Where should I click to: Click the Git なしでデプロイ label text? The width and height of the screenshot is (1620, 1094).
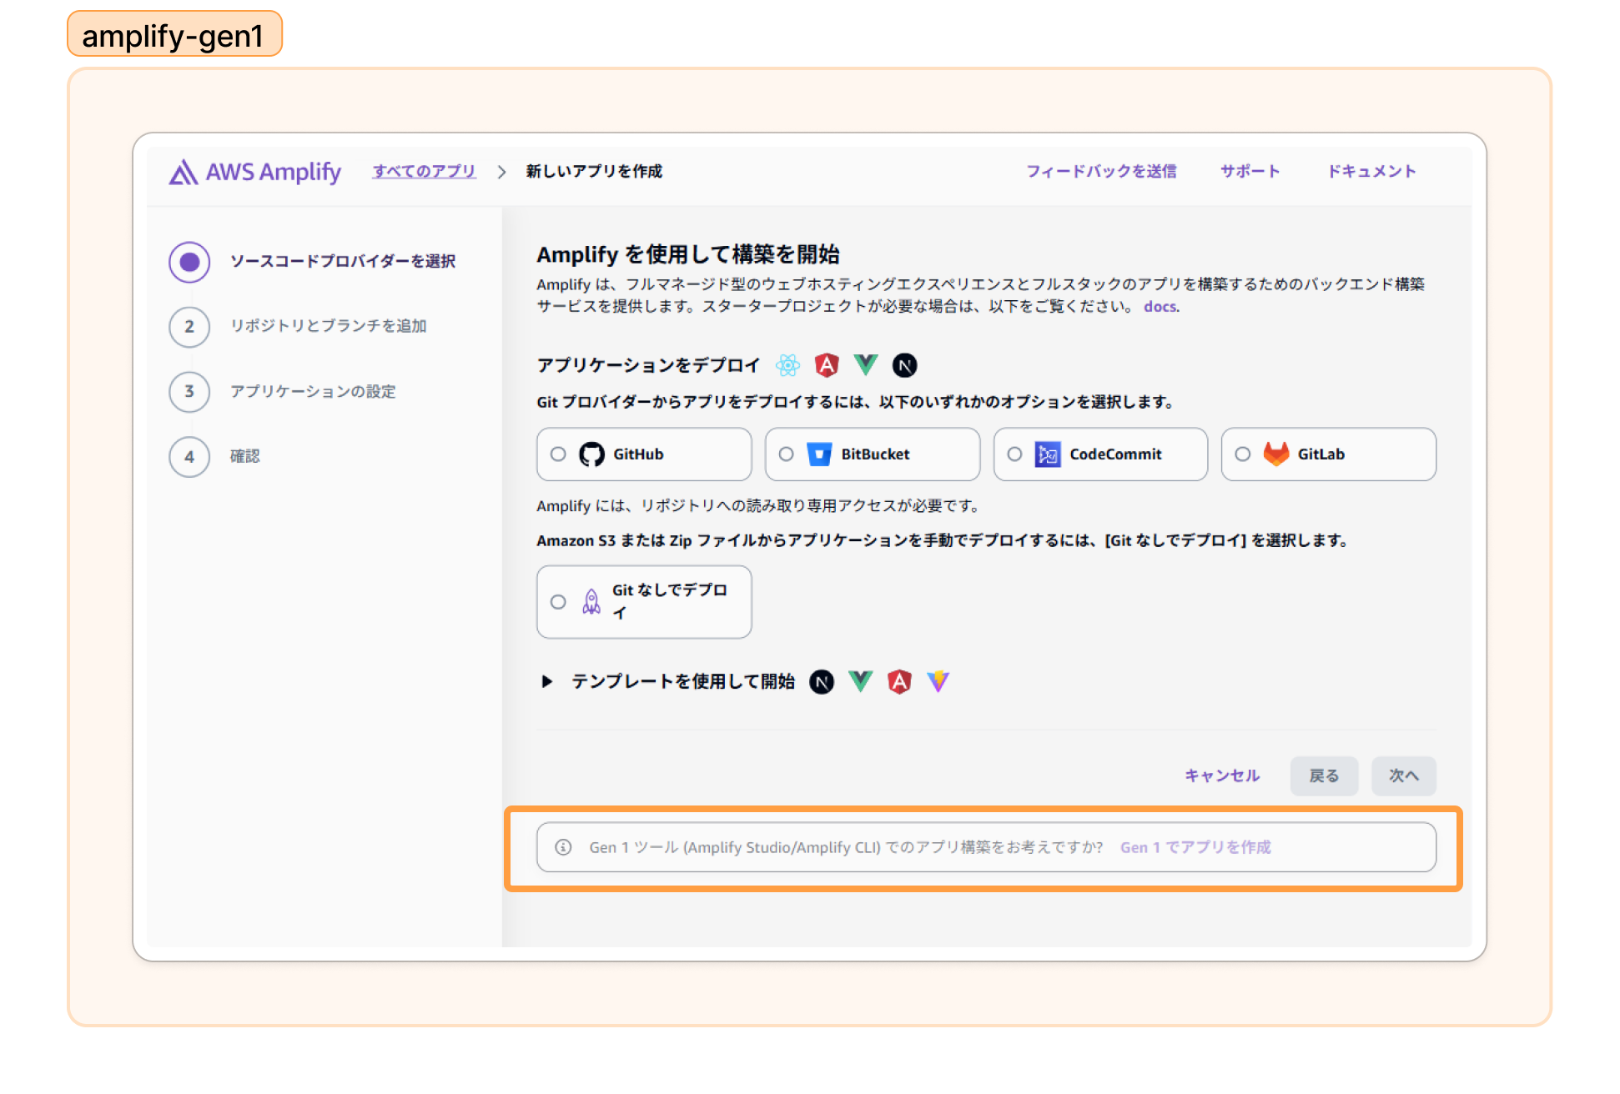point(670,601)
